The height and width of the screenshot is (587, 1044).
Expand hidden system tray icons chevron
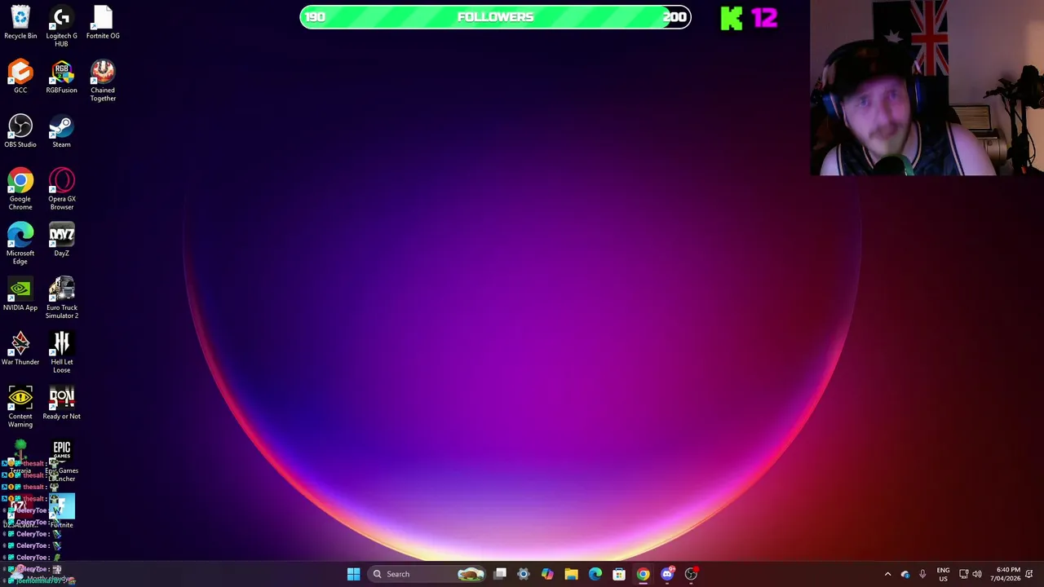tap(887, 574)
